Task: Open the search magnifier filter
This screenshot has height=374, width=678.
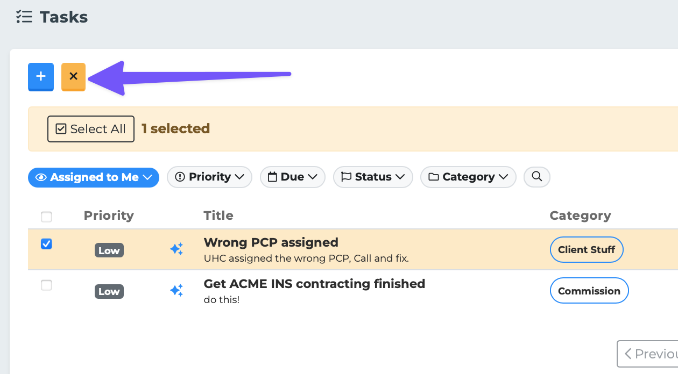Action: tap(536, 177)
